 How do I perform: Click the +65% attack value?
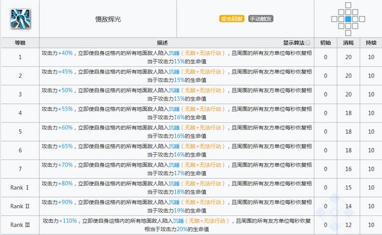(65, 146)
